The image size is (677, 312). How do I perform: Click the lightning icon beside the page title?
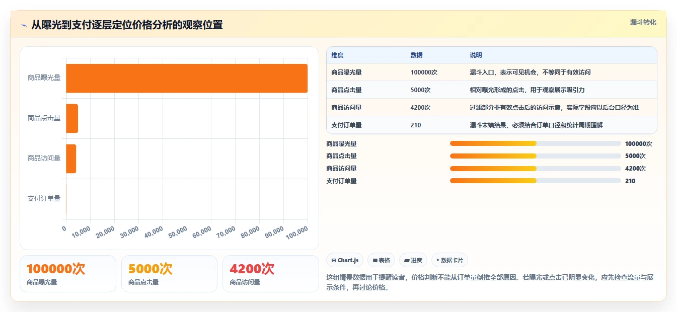click(24, 25)
